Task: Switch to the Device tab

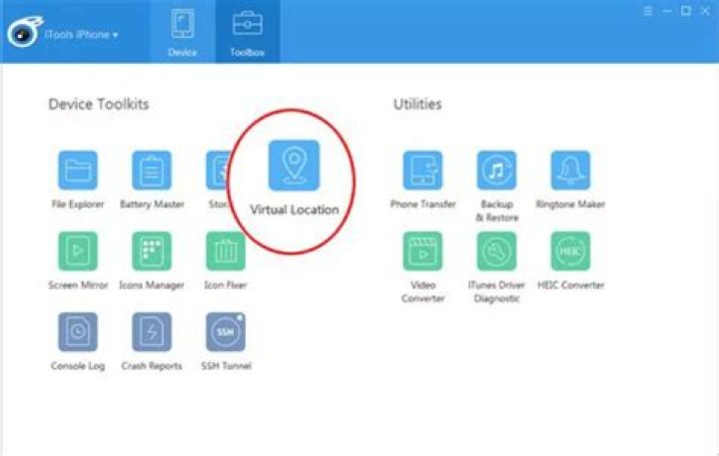Action: click(183, 31)
